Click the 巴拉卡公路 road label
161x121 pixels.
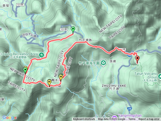(29, 35)
